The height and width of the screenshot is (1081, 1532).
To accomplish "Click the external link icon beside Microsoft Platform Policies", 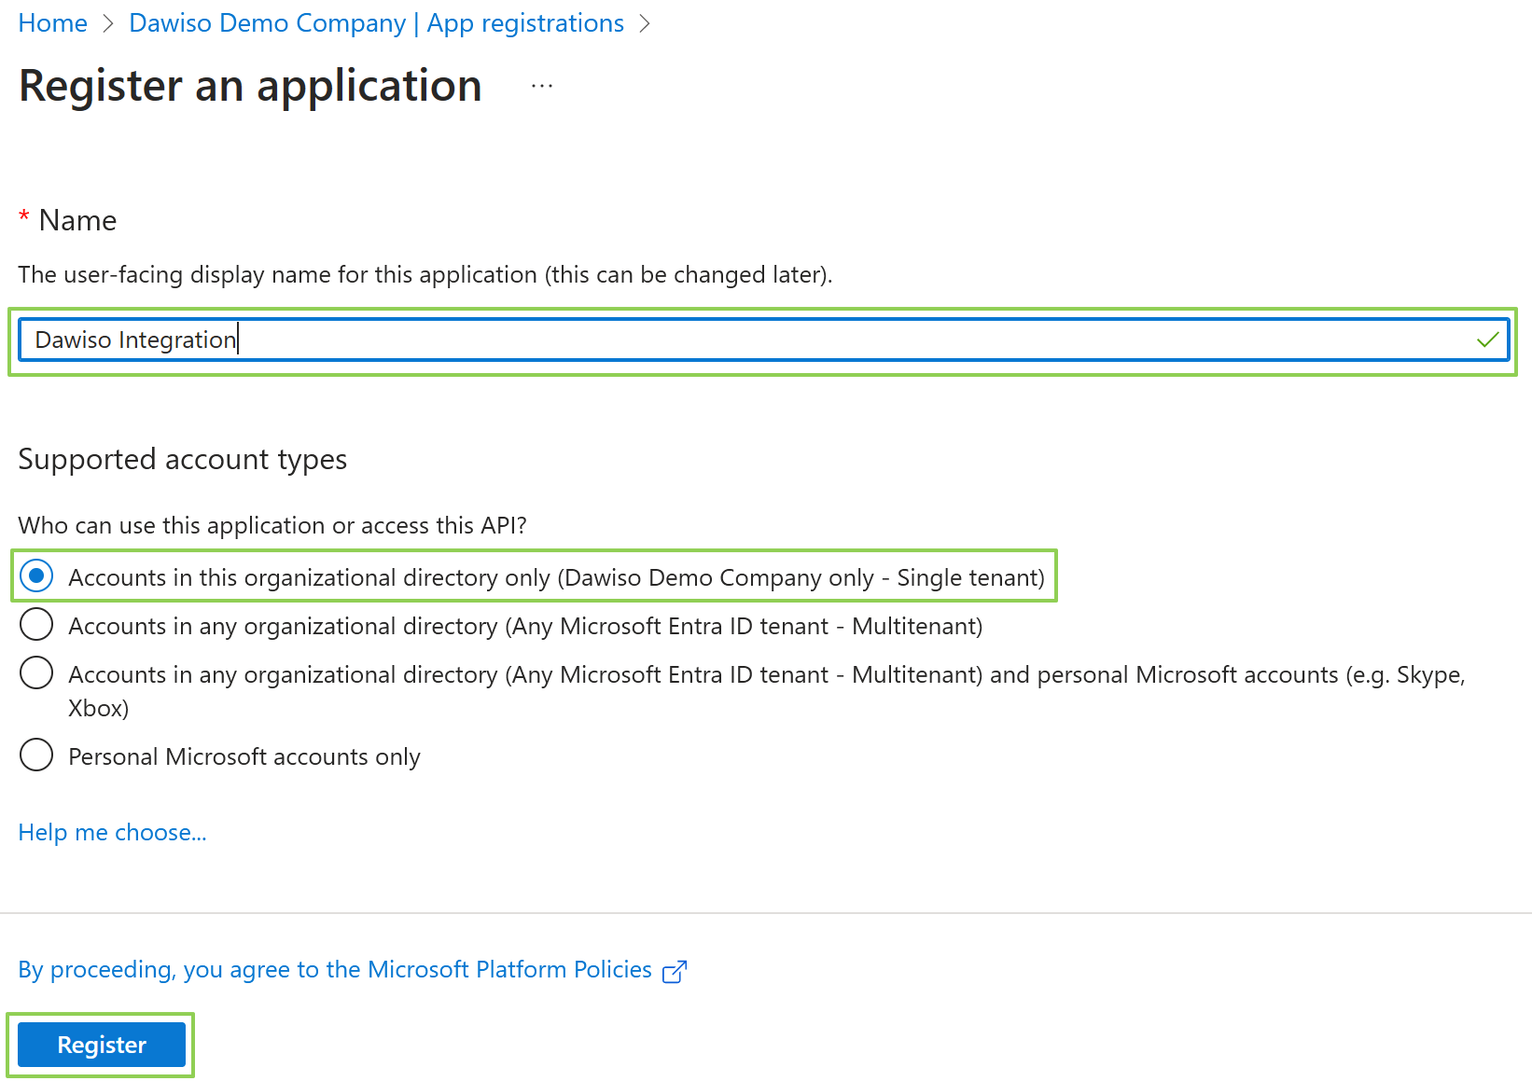I will pyautogui.click(x=675, y=970).
